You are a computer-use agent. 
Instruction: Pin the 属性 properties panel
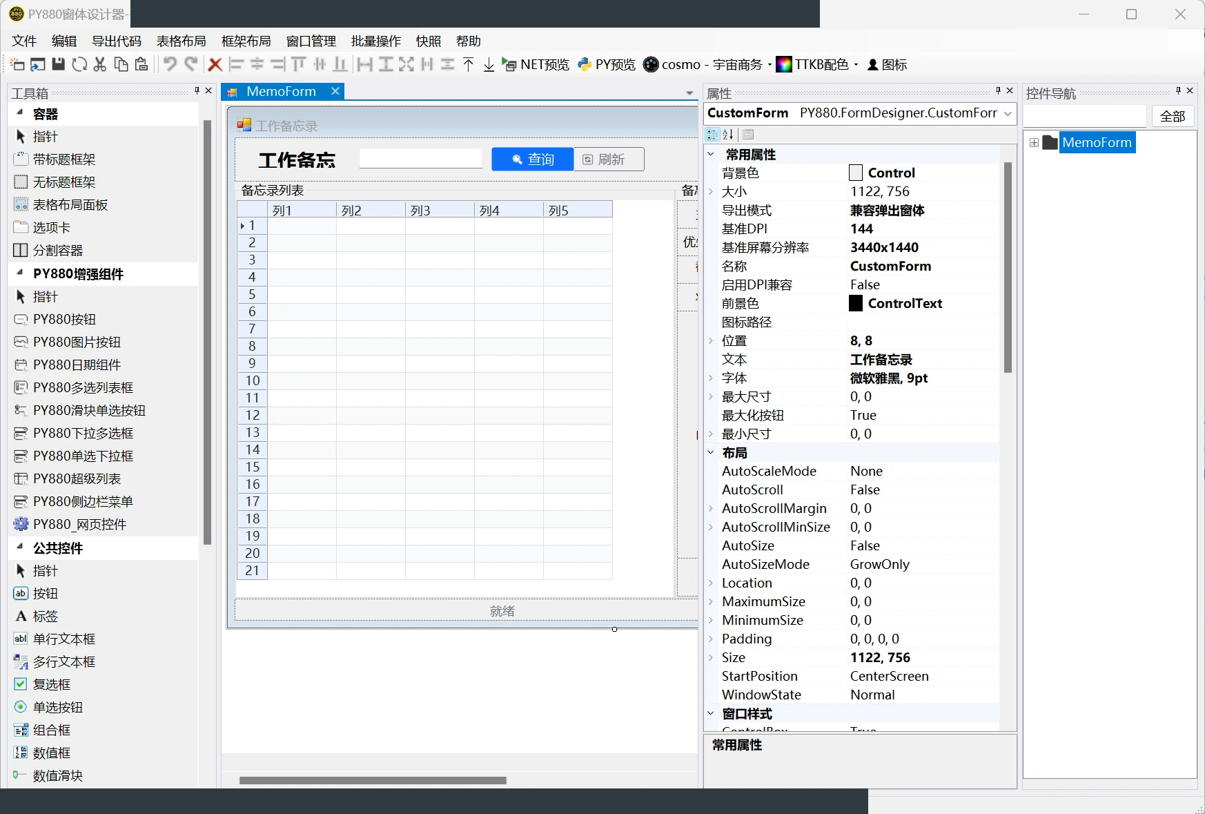pyautogui.click(x=998, y=91)
